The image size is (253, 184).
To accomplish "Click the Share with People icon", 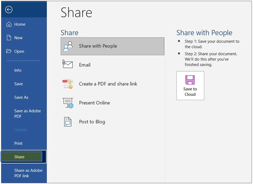I will pos(68,46).
